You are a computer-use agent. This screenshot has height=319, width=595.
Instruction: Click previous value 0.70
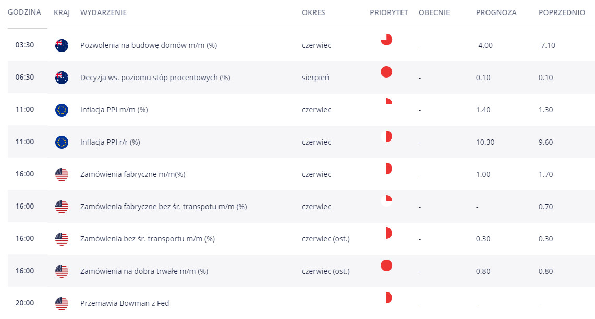[545, 207]
